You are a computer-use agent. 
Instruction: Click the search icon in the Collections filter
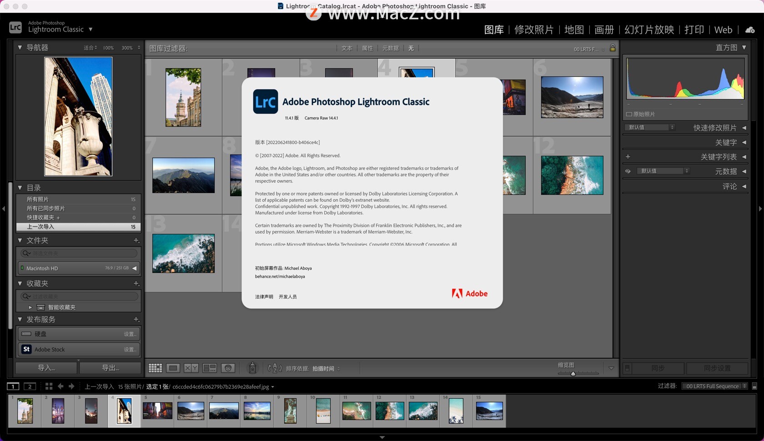tap(26, 296)
